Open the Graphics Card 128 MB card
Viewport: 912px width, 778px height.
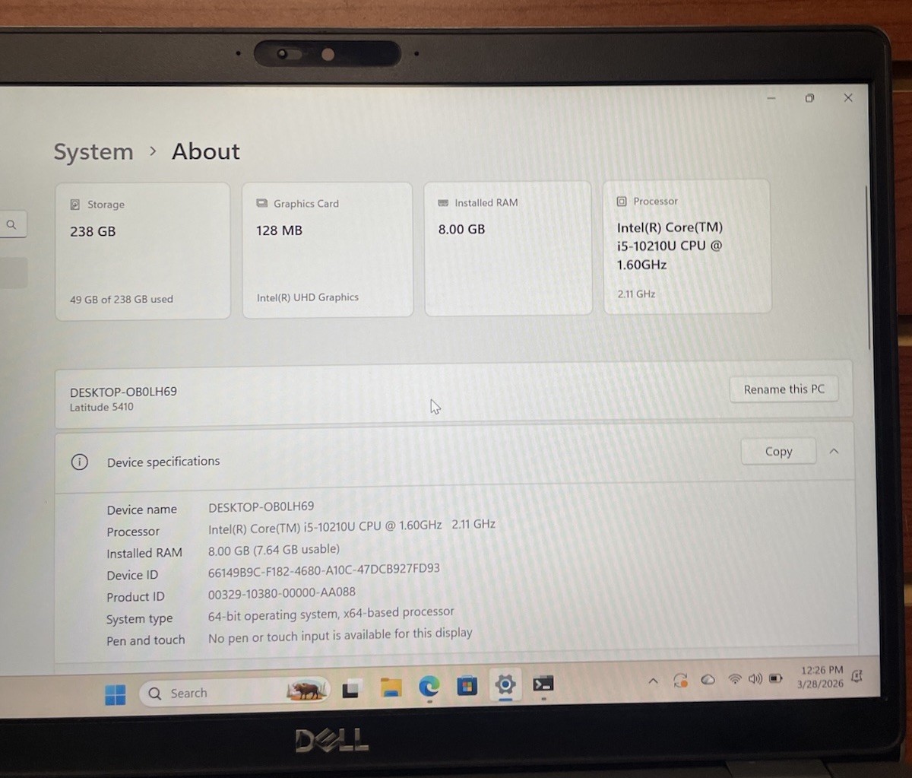(328, 249)
